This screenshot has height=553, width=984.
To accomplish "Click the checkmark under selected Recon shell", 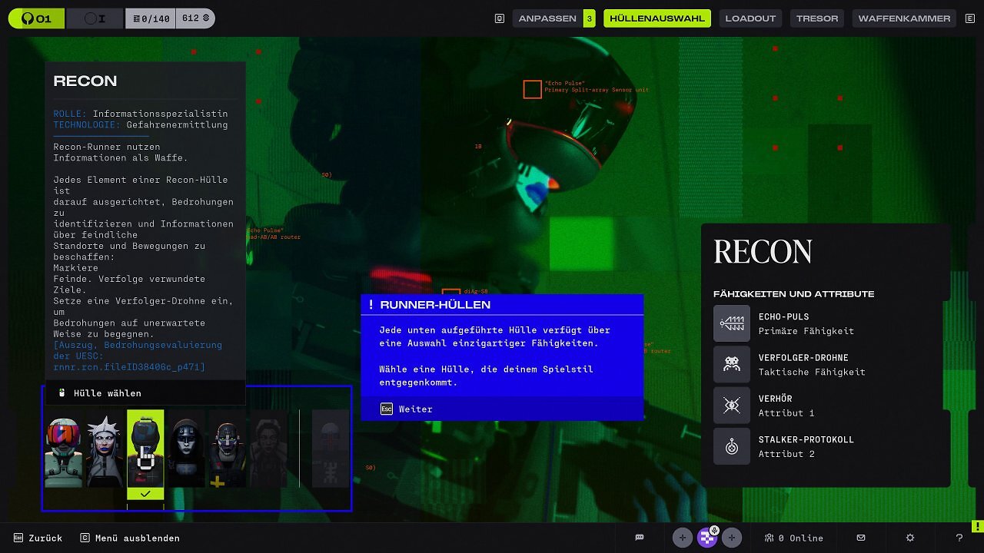I will pos(145,494).
